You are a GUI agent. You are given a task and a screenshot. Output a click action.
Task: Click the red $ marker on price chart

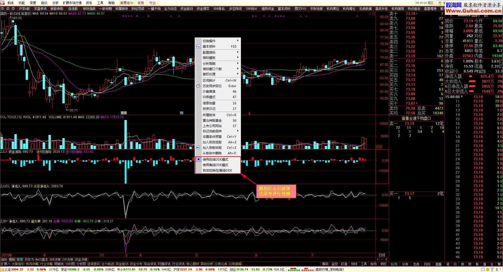point(249,113)
